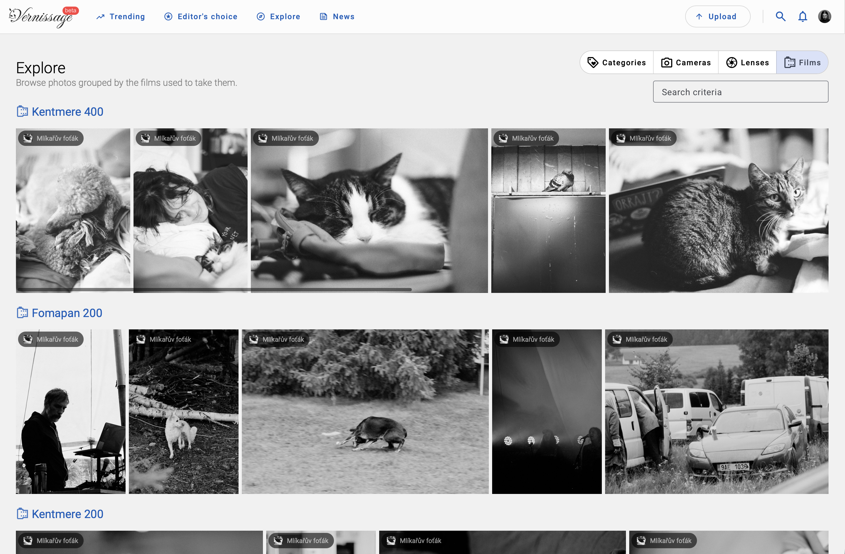Open the user profile avatar
Screen dimensions: 845x554
coord(824,16)
